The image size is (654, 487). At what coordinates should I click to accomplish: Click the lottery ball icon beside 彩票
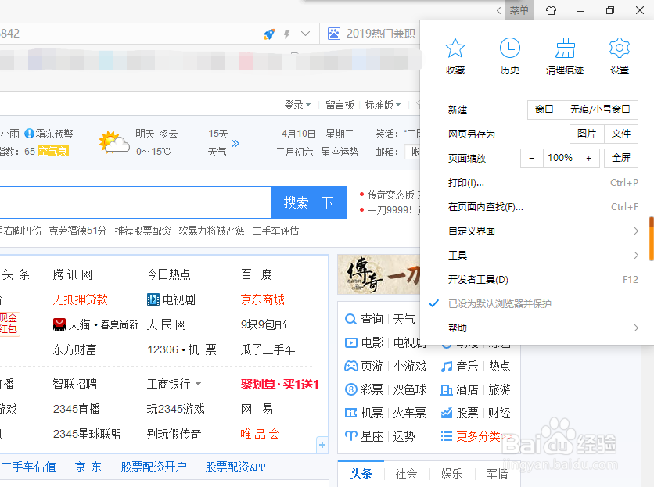tap(350, 389)
